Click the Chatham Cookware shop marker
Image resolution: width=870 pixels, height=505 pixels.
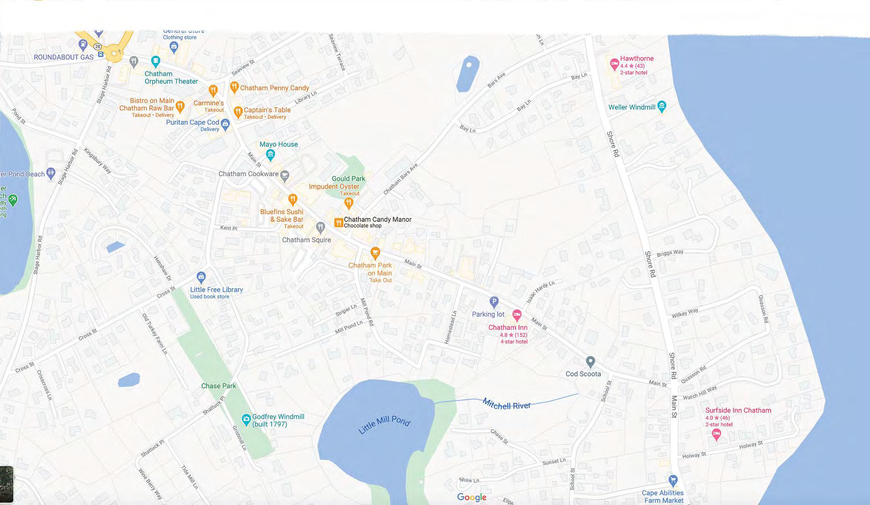pyautogui.click(x=285, y=175)
